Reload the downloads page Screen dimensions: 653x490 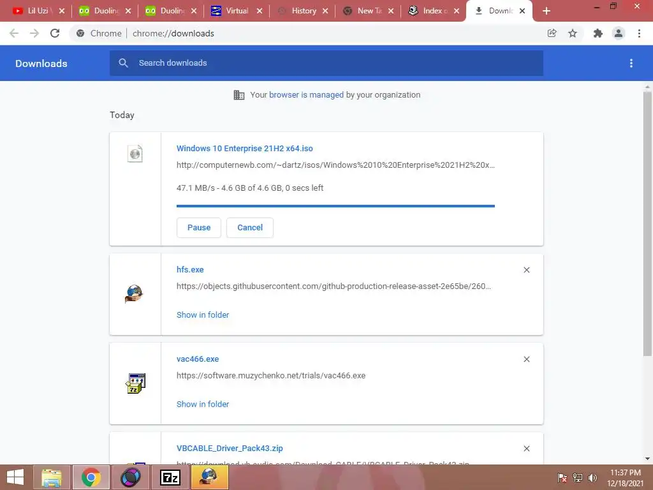coord(55,33)
